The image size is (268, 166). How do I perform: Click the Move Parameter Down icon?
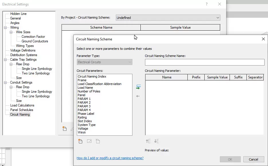(157, 141)
